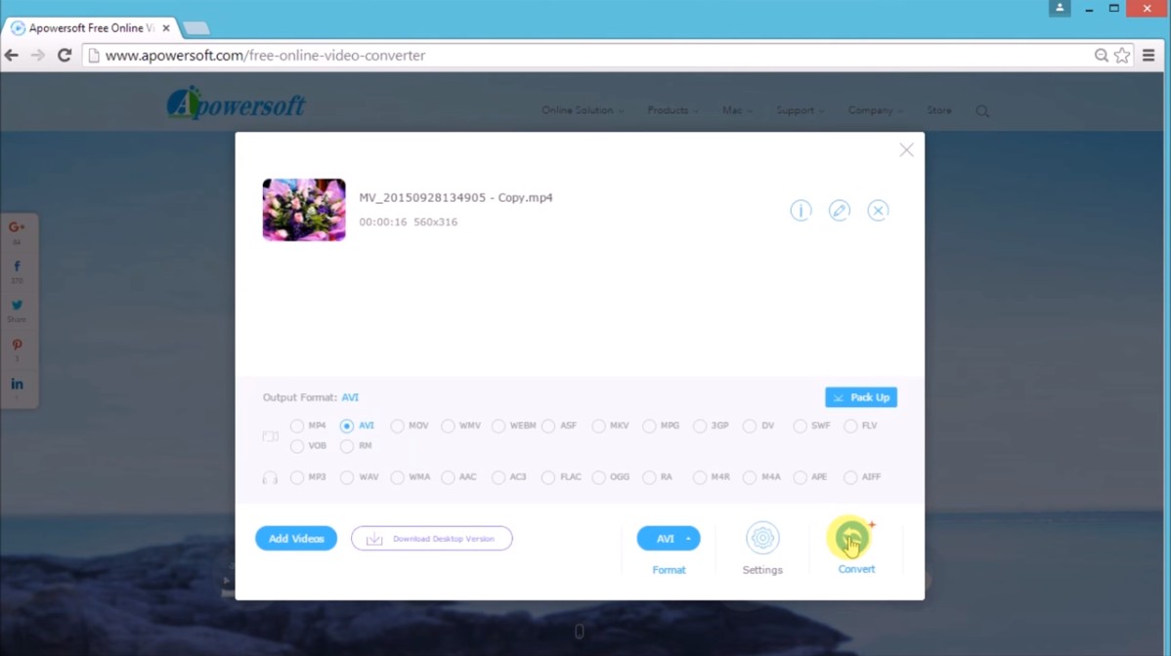Open browser zoom magnifier in address bar

tap(1101, 56)
